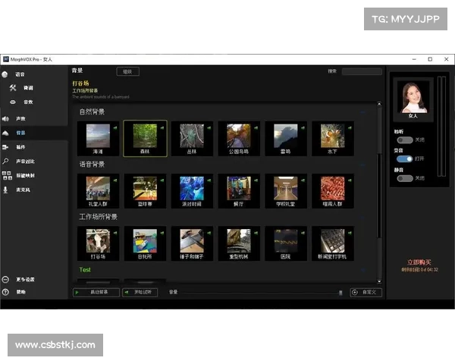
Task: Open the 立即购买 buy now link
Action: click(419, 262)
